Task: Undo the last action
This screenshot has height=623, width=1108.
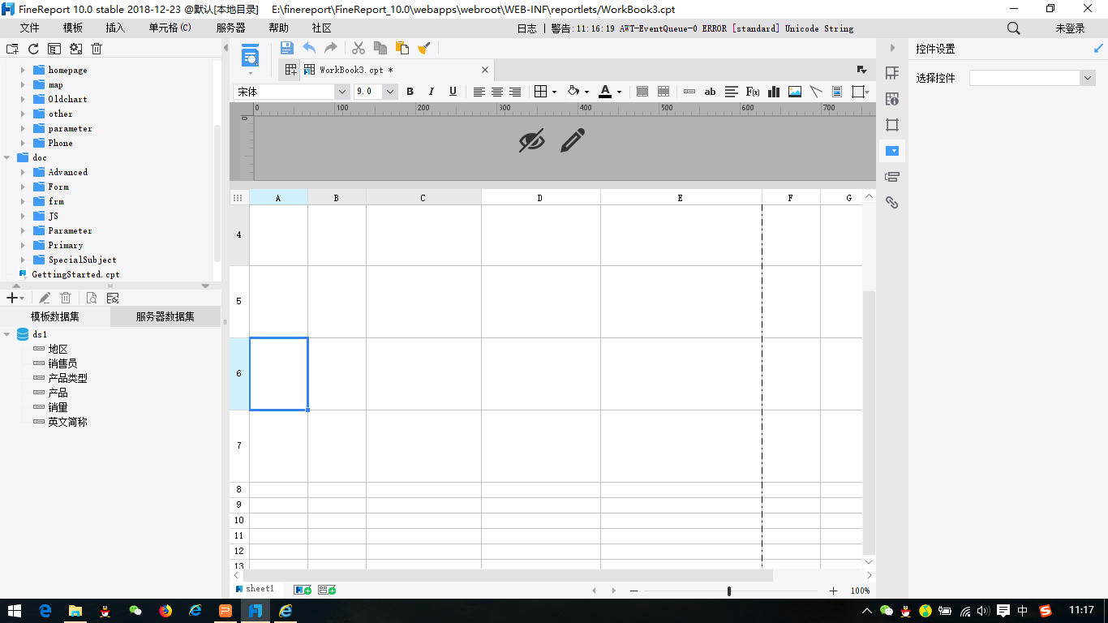Action: click(309, 48)
